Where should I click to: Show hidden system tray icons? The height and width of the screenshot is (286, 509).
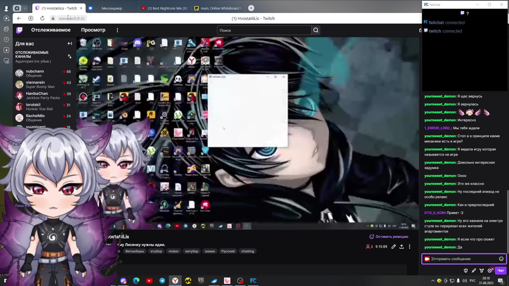433,281
